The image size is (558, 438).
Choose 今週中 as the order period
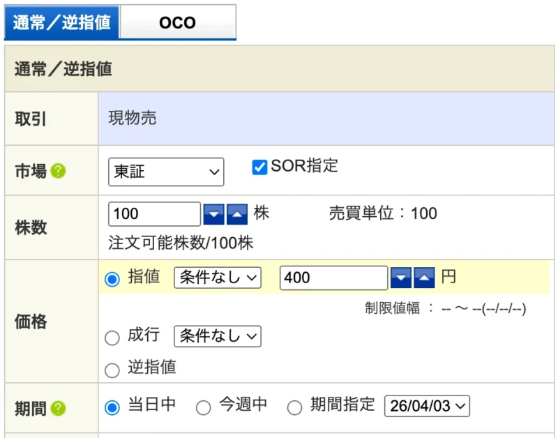tap(204, 407)
